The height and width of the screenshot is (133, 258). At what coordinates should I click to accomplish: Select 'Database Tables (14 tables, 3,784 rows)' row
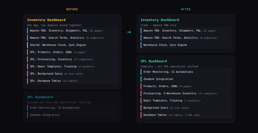click(x=186, y=115)
